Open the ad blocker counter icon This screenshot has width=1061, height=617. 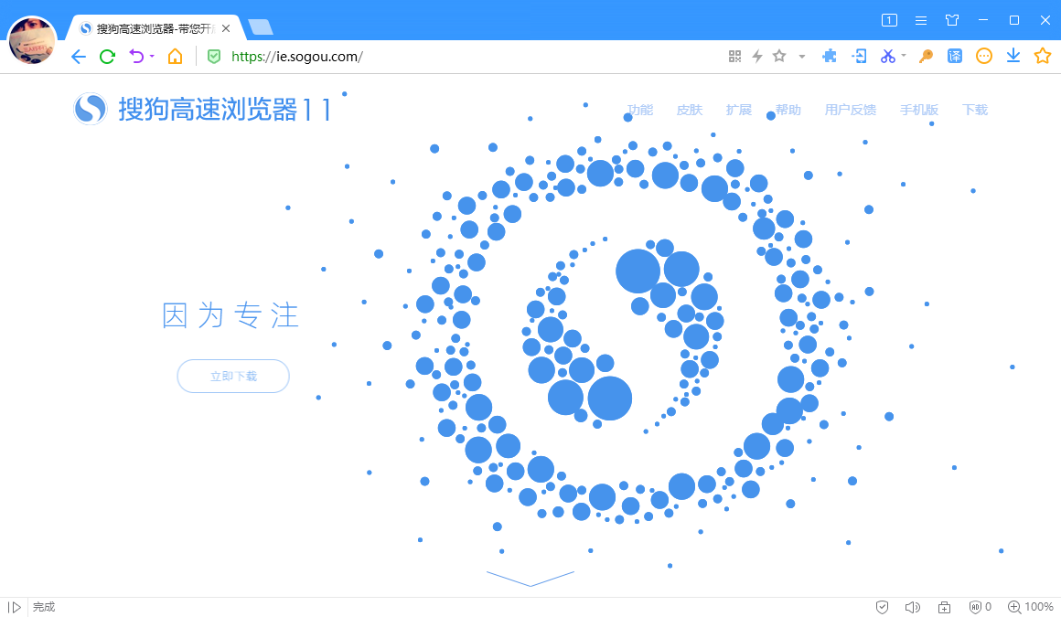980,607
